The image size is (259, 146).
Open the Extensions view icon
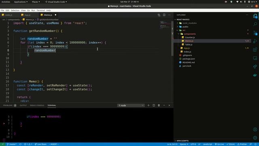[255, 49]
